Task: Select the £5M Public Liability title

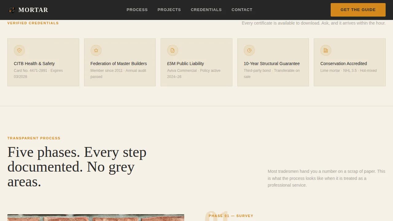Action: tap(185, 64)
